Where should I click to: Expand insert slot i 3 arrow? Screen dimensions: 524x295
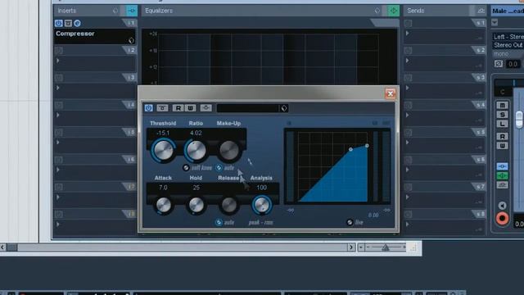(58, 88)
